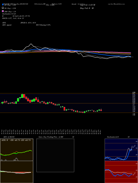Click the blue Stochastics chart panel
The height and width of the screenshot is (183, 138).
click(x=121, y=150)
